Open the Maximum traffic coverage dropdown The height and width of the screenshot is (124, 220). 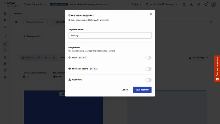point(161,4)
